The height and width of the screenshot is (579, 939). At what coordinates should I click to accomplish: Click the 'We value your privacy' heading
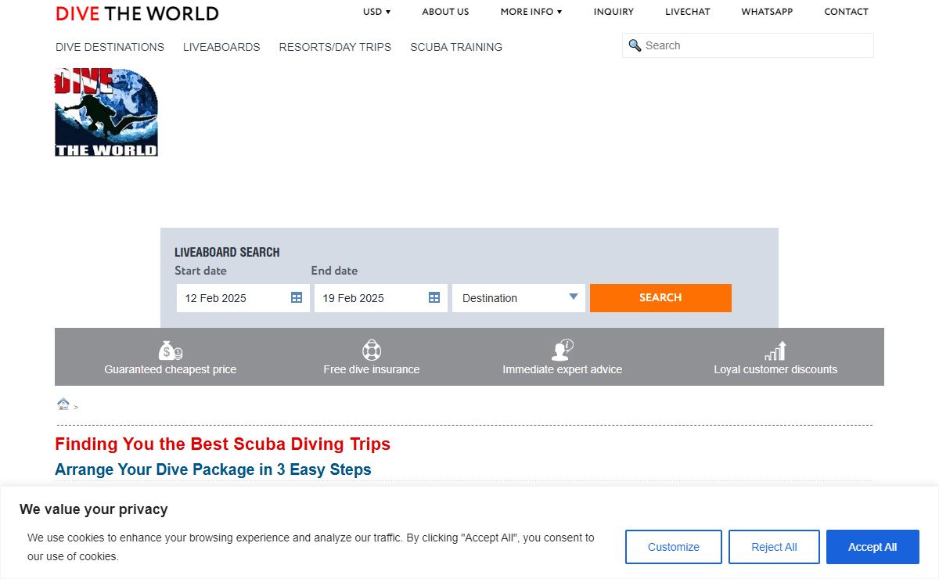pos(94,509)
